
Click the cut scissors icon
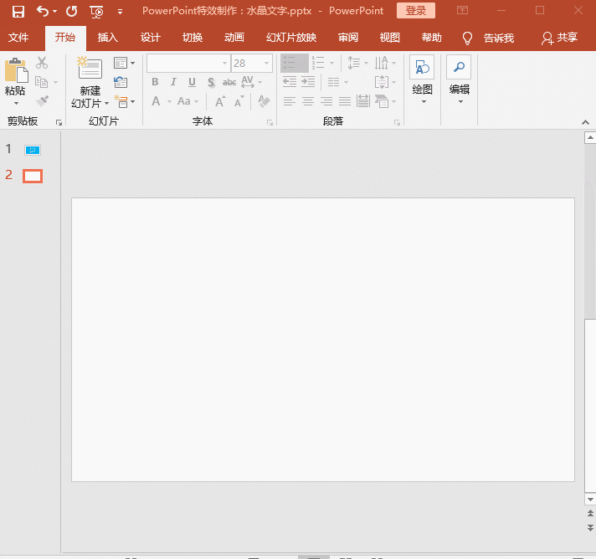coord(42,63)
